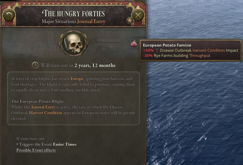243x165 pixels.
Task: Click the Disease Outbreak icon in the tooltip
Action: [157, 51]
